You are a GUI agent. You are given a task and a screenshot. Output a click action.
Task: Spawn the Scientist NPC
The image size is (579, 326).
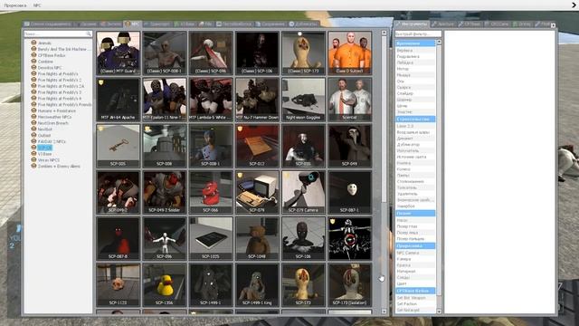pos(350,99)
